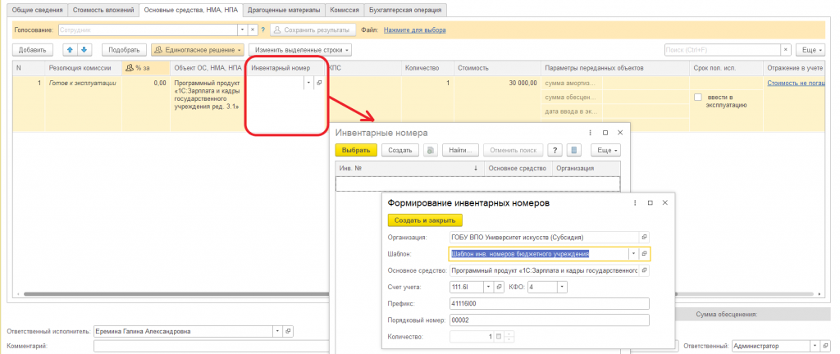Click the copy icon in Инвентарные номера toolbar

coord(430,150)
